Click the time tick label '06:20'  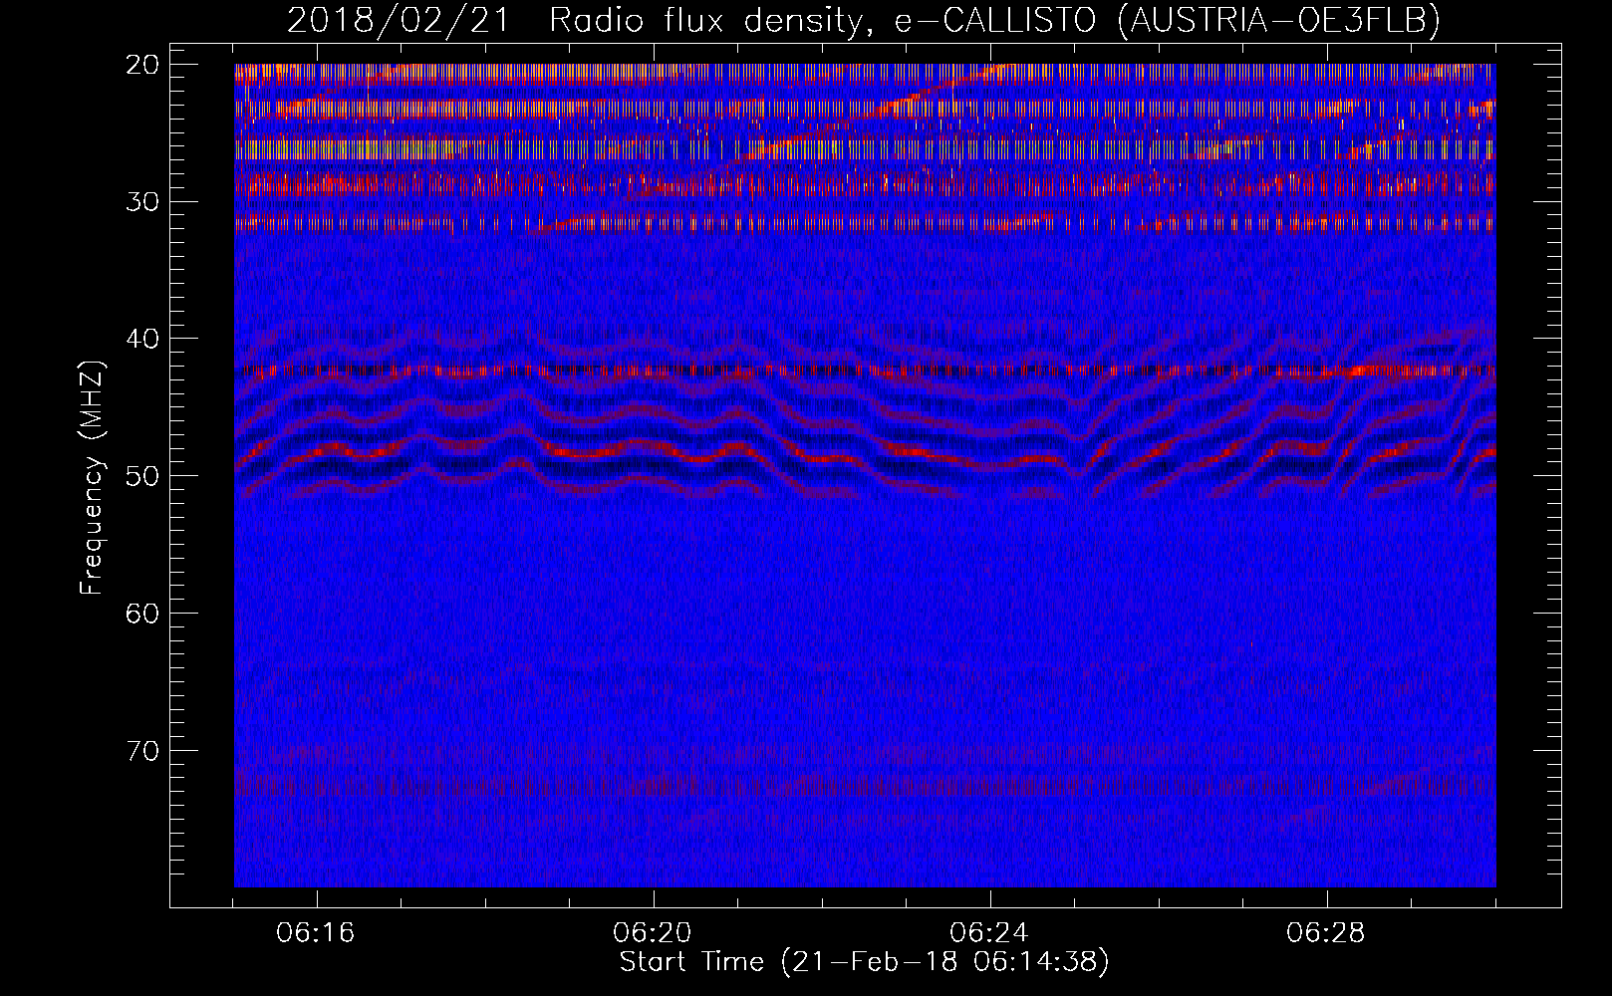[x=653, y=933]
